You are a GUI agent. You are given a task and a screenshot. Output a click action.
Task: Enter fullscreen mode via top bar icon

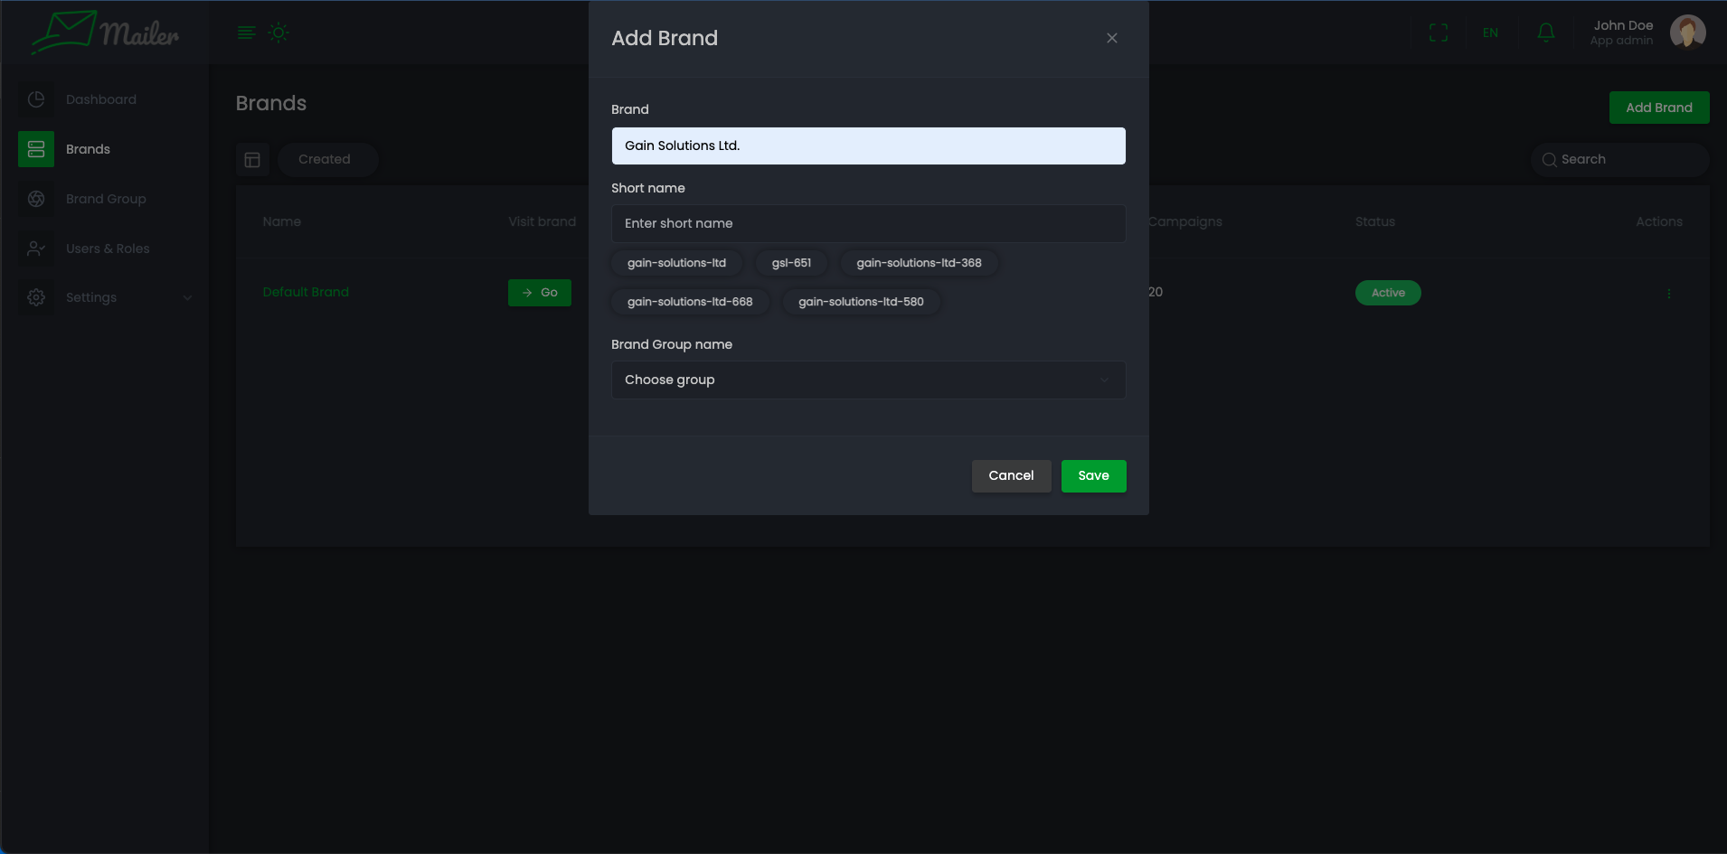click(1438, 33)
